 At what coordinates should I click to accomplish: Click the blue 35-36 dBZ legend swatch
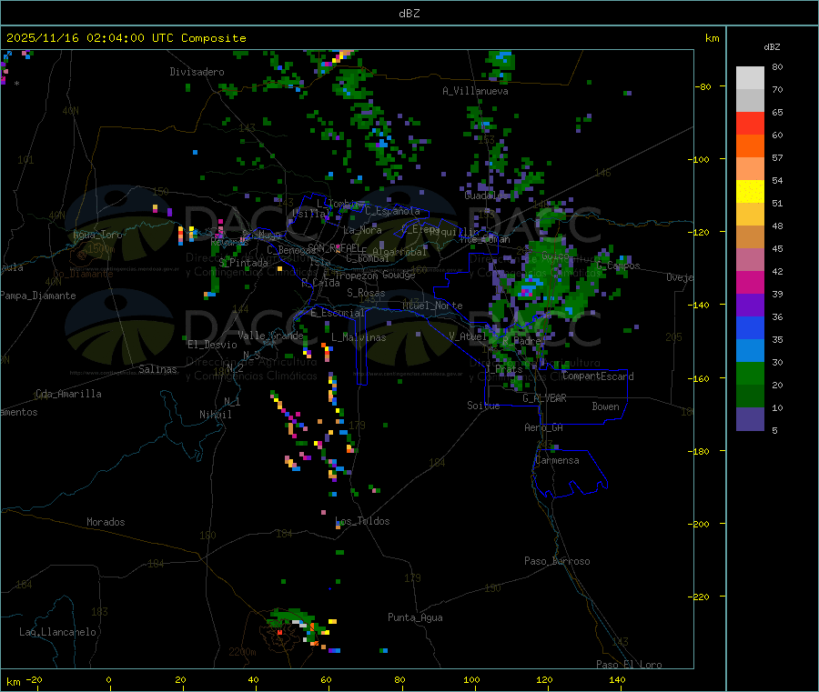pyautogui.click(x=750, y=327)
